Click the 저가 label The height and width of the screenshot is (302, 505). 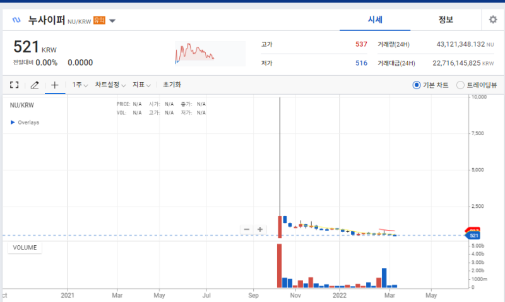[x=266, y=63]
